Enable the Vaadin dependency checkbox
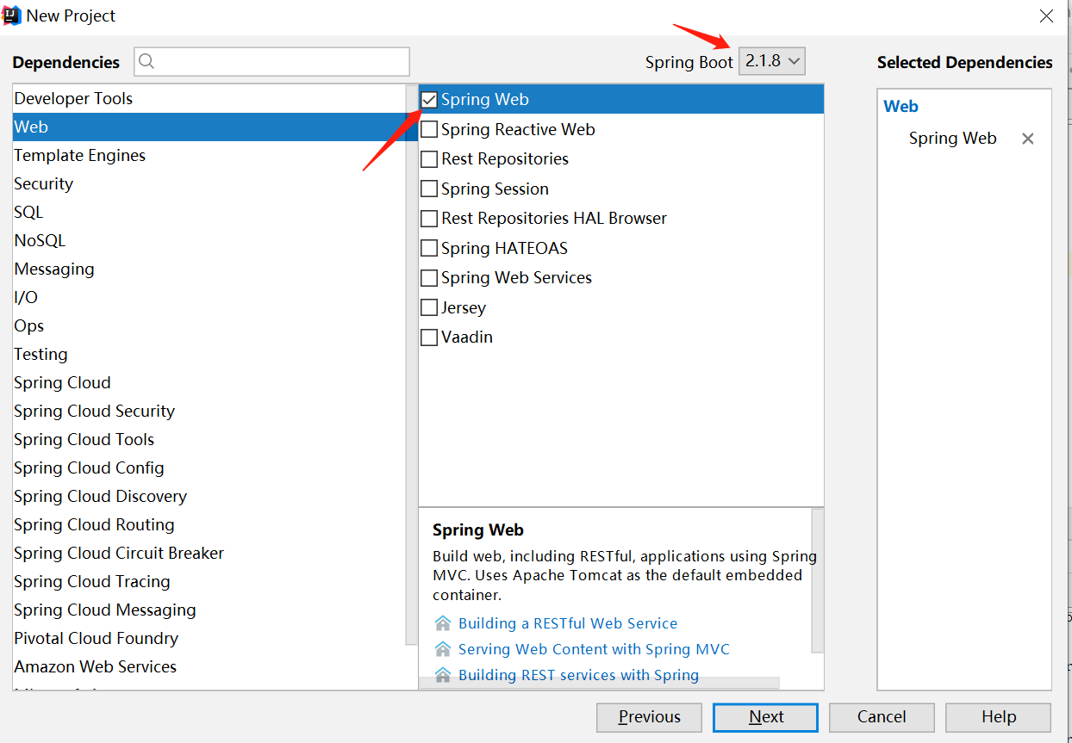This screenshot has width=1072, height=743. point(429,337)
